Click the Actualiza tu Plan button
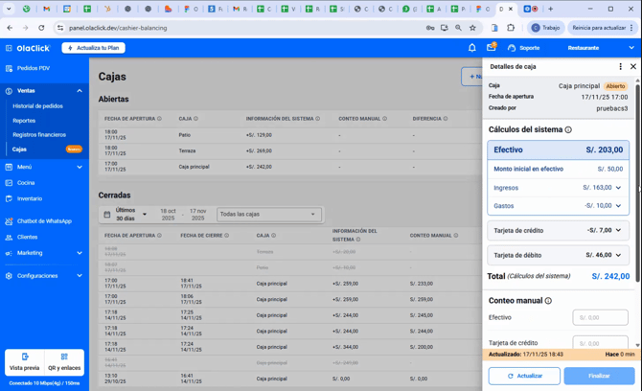This screenshot has width=642, height=391. (x=93, y=48)
